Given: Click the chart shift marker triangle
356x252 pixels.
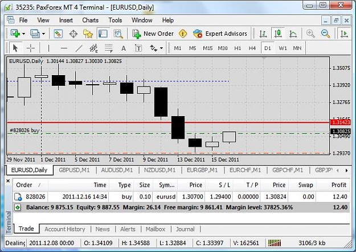Looking at the screenshot, I should 264,58.
